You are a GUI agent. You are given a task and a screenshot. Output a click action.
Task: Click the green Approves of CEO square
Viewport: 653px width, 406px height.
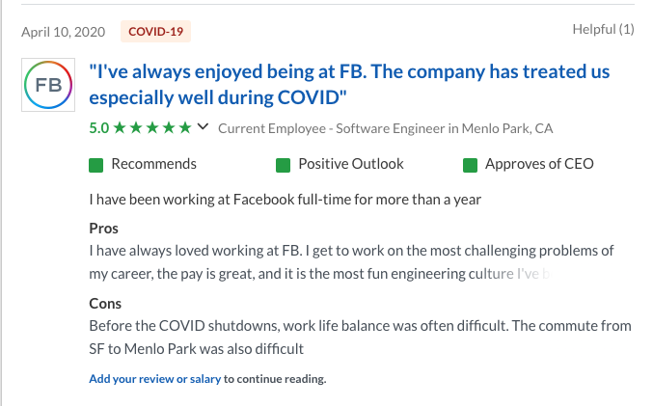[x=470, y=165]
